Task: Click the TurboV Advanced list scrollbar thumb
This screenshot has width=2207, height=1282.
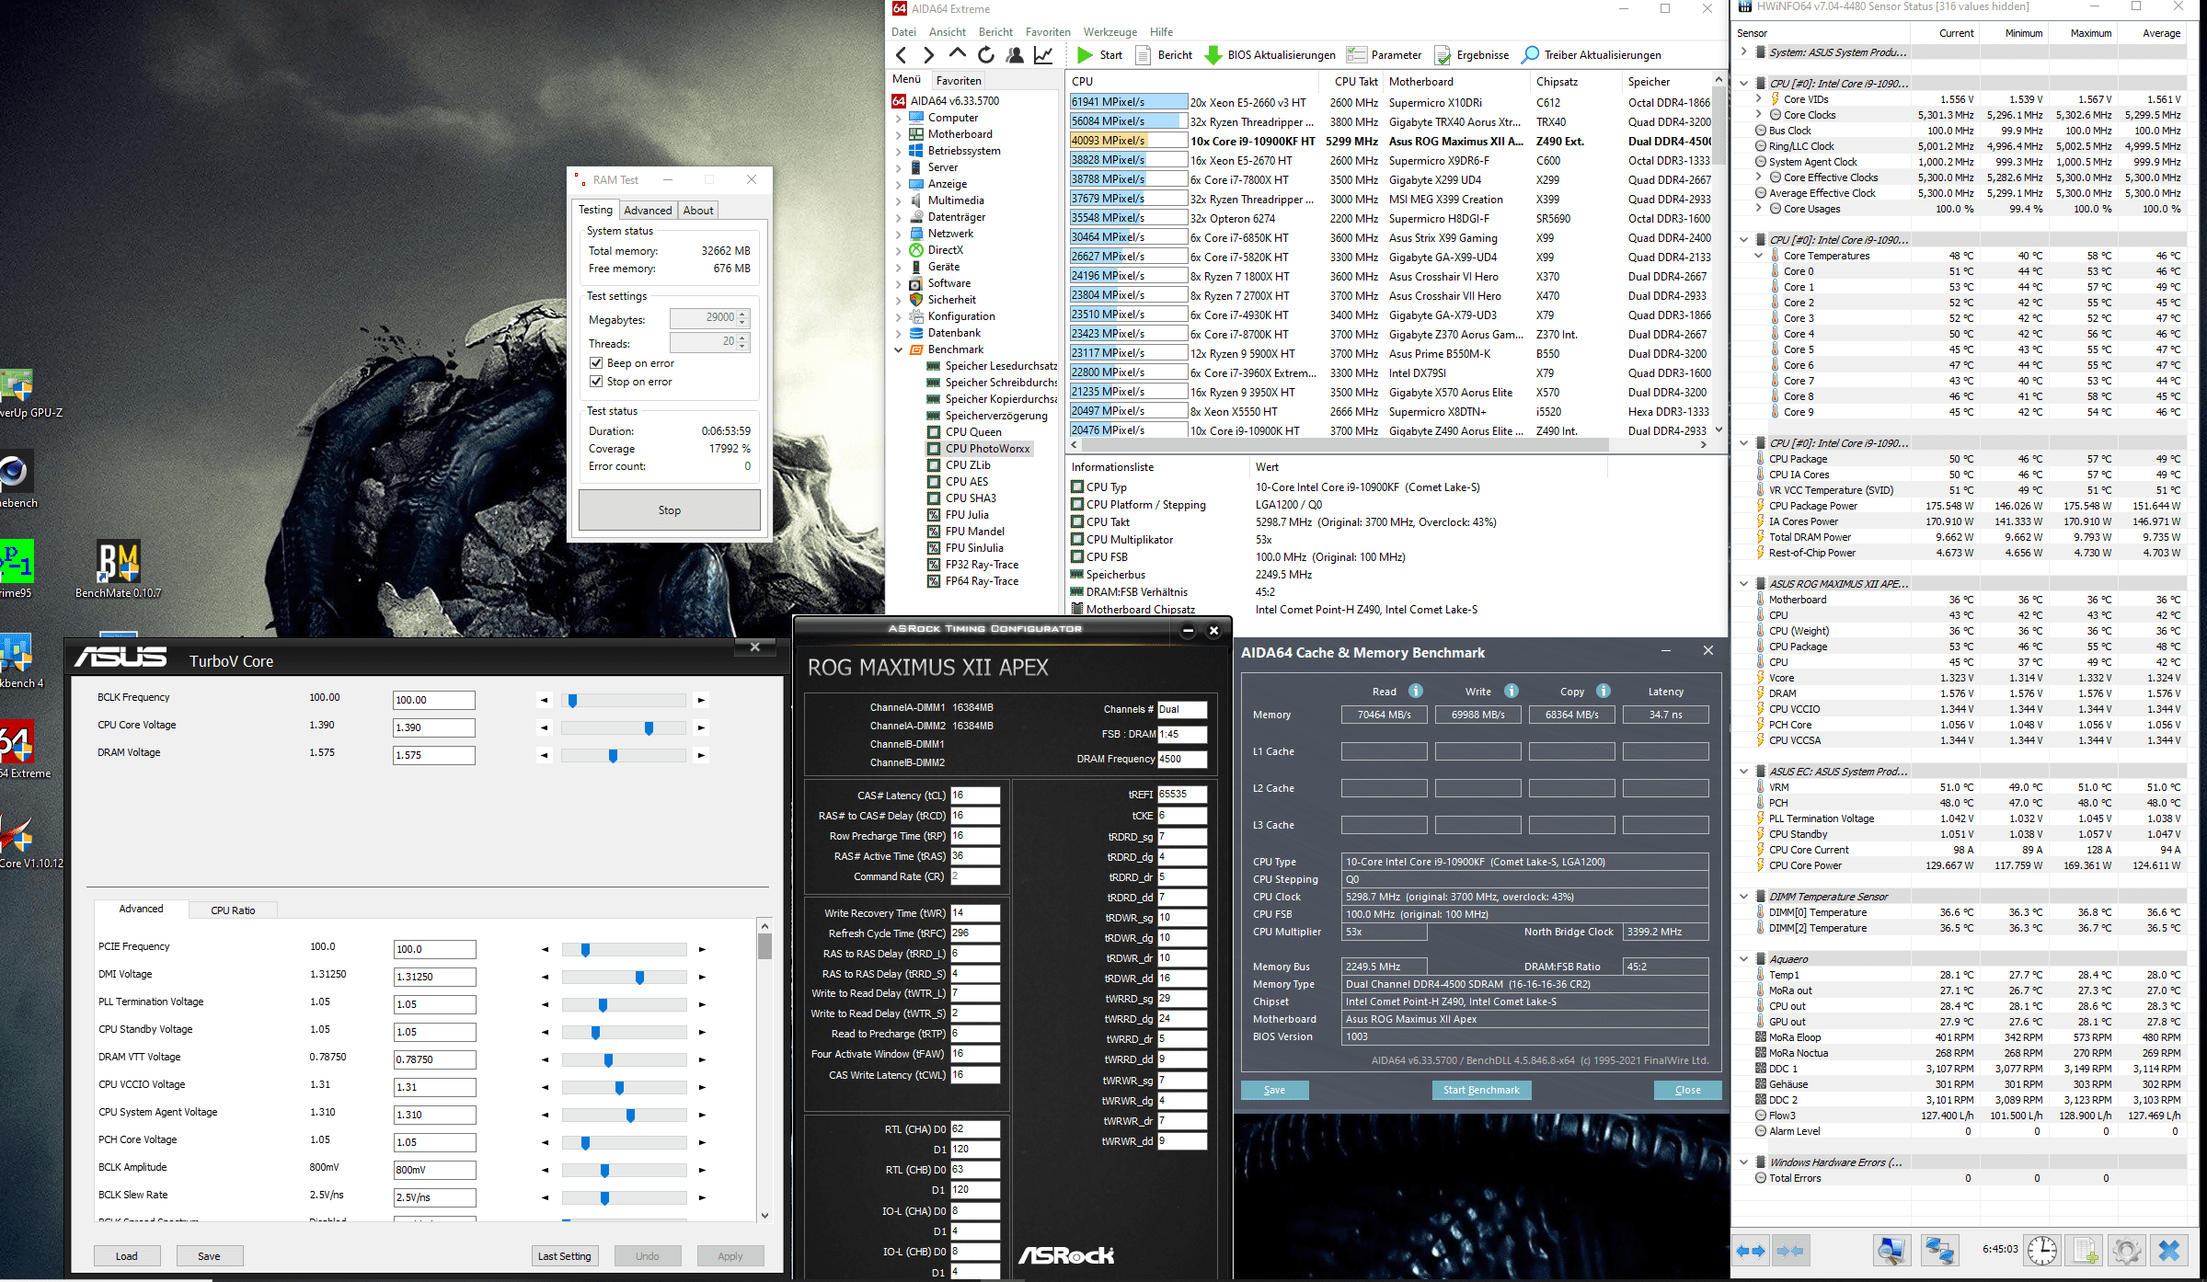Action: coord(764,946)
